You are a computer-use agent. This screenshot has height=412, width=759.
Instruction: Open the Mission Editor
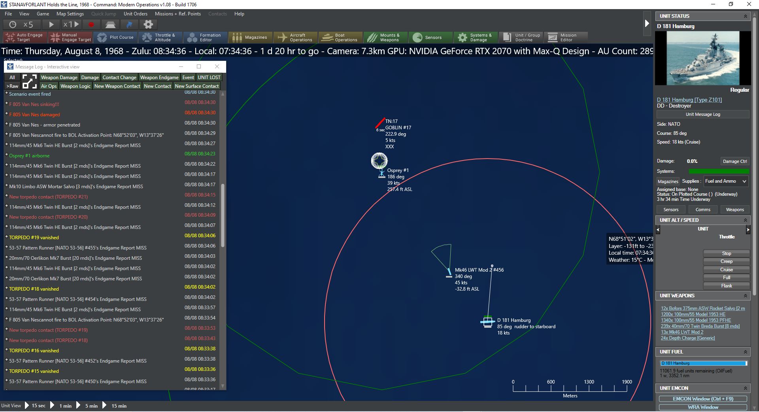click(x=566, y=37)
